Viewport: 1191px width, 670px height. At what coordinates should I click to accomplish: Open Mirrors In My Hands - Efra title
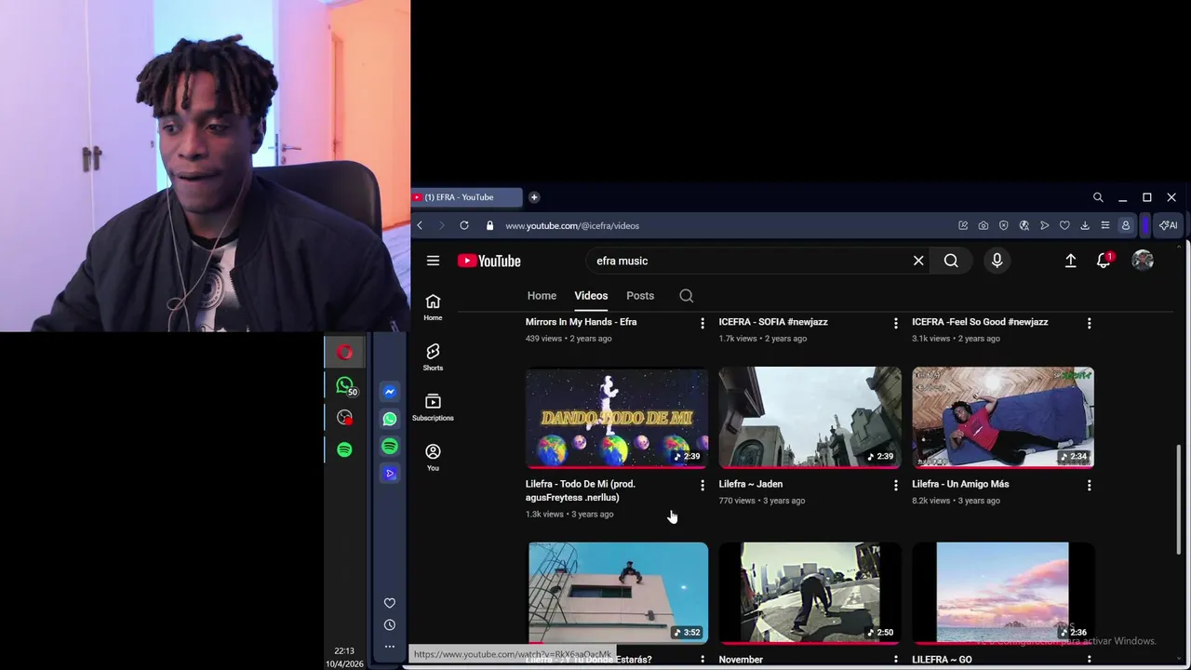pos(582,322)
